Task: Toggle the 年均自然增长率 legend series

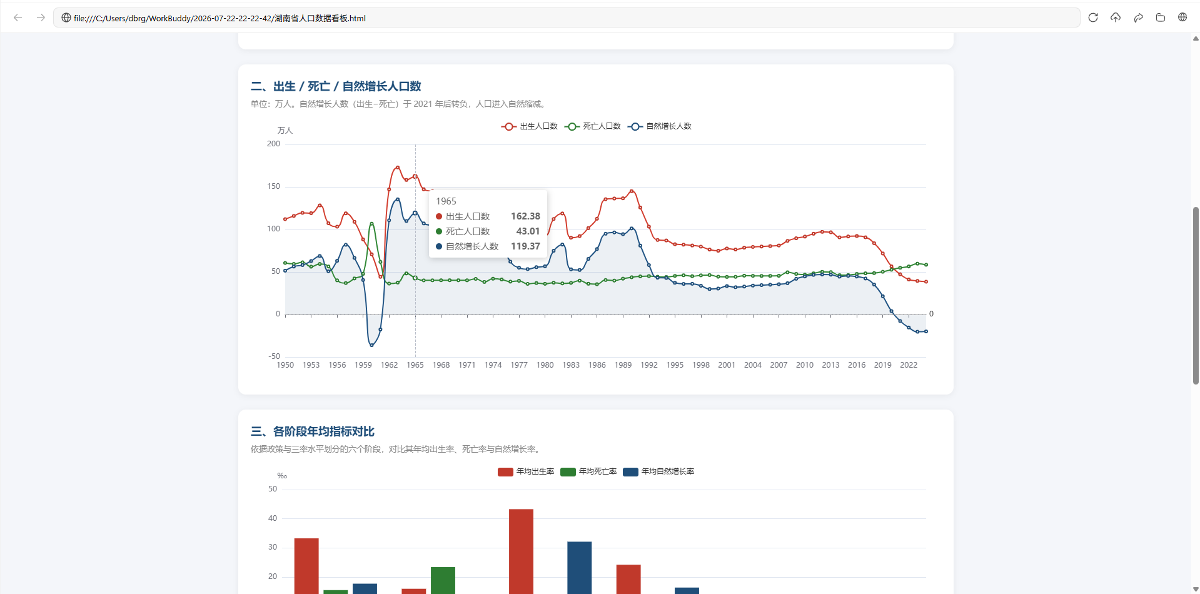Action: pyautogui.click(x=658, y=471)
